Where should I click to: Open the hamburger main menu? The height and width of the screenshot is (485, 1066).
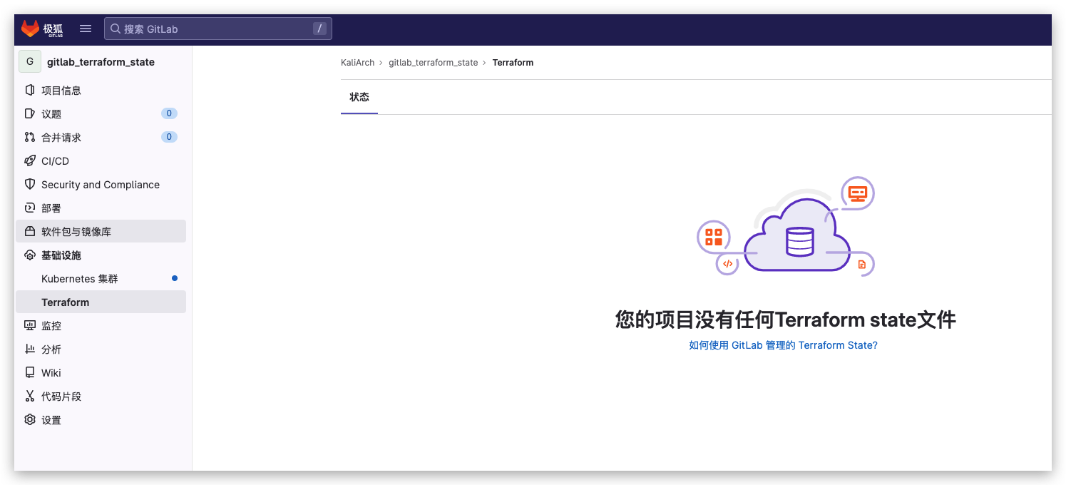[x=86, y=29]
